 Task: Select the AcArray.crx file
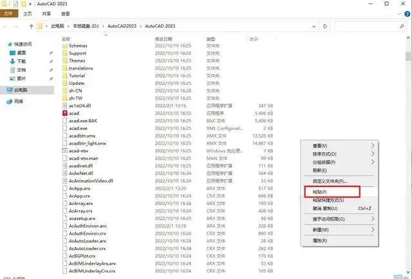tap(80, 211)
